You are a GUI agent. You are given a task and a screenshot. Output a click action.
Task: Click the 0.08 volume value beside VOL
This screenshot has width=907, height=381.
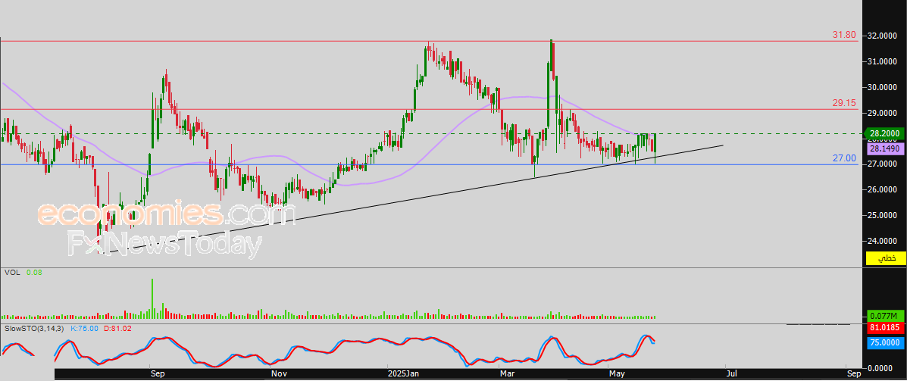[x=34, y=272]
